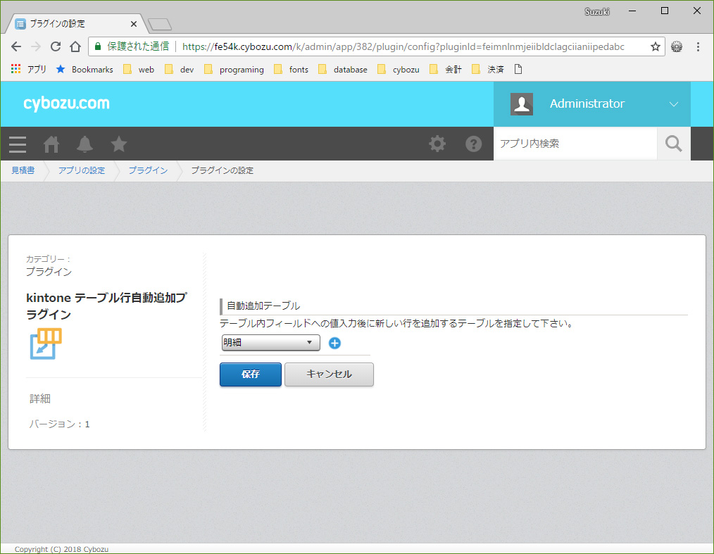Focus the アプリ内検索 search field

click(575, 144)
